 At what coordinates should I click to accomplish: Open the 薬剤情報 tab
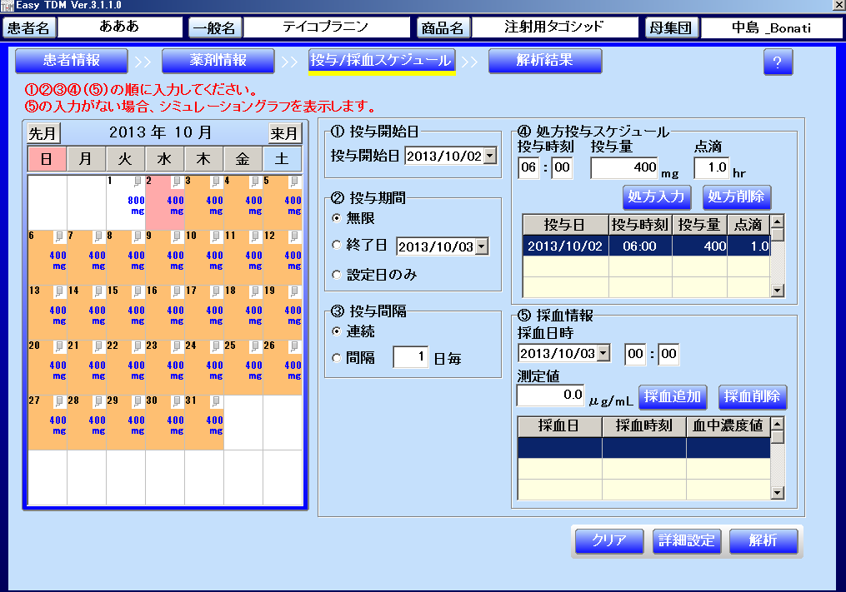click(x=218, y=61)
